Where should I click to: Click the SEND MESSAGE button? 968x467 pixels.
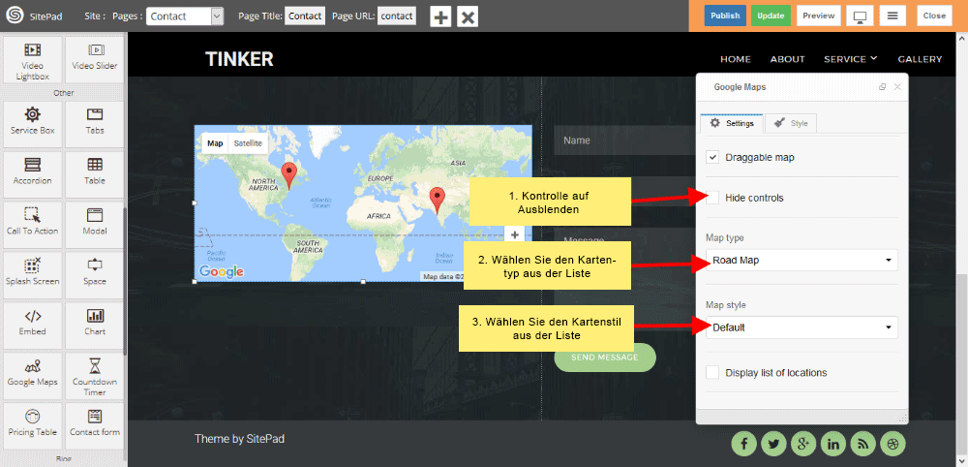click(605, 358)
